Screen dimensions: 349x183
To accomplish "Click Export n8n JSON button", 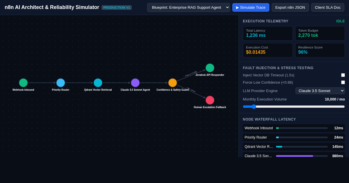I will click(290, 7).
